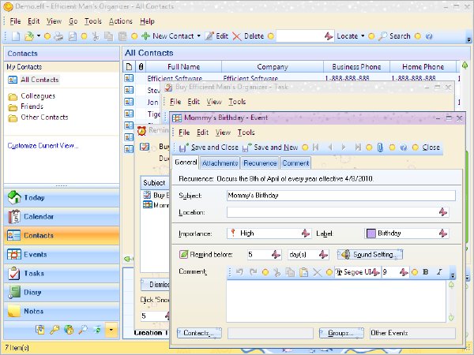Open the day(s) unit dropdown
This screenshot has width=474, height=355.
click(x=323, y=255)
